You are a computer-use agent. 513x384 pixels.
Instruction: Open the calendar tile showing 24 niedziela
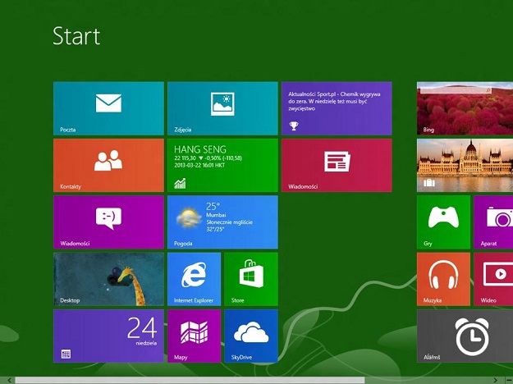(108, 336)
